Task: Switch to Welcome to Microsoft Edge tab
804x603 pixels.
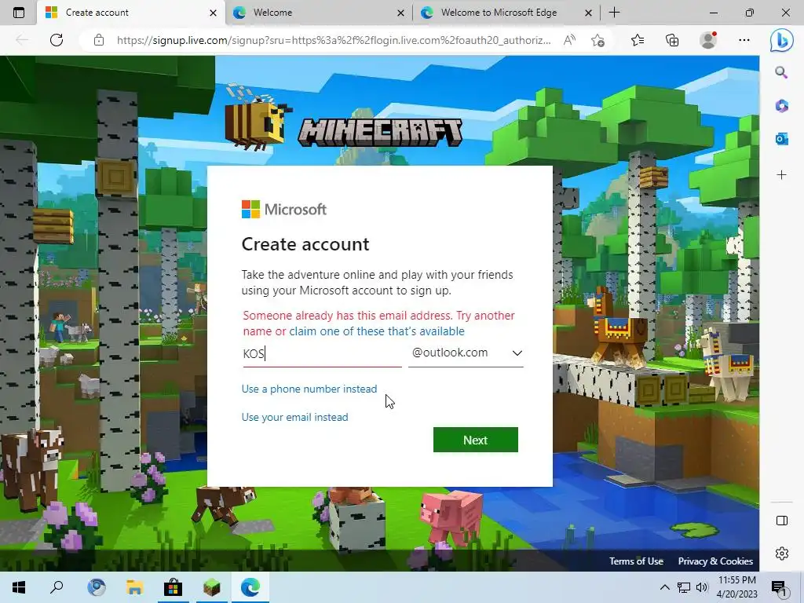Action: (x=506, y=13)
